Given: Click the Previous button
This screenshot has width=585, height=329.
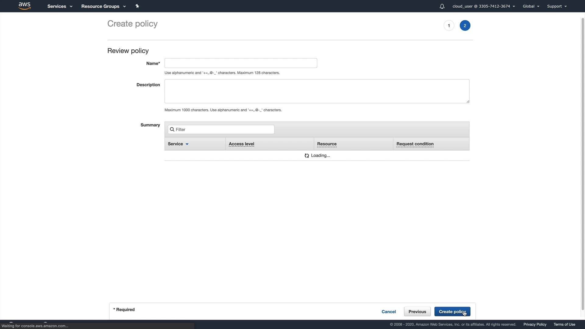Looking at the screenshot, I should (417, 312).
